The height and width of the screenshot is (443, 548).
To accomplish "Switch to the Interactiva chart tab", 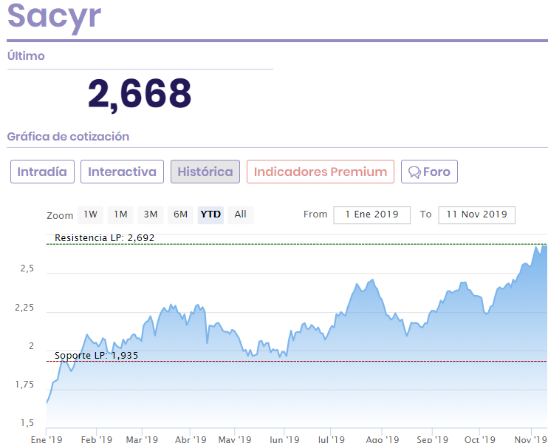I will (122, 172).
